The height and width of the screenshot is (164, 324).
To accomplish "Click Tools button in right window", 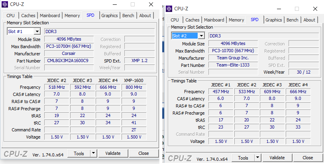I will point(243,158).
